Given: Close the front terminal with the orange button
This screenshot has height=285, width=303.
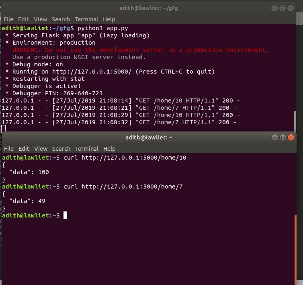Looking at the screenshot, I should pos(291,137).
